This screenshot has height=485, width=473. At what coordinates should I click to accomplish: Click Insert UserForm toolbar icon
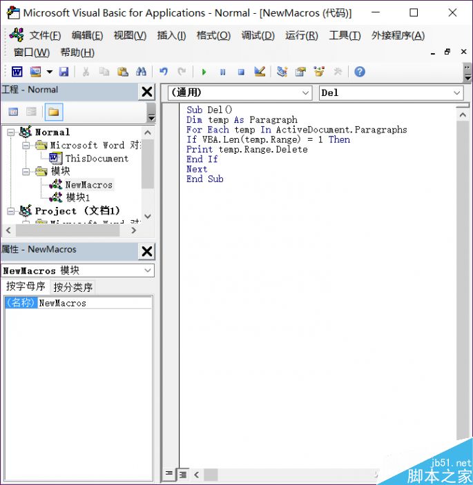pyautogui.click(x=36, y=72)
